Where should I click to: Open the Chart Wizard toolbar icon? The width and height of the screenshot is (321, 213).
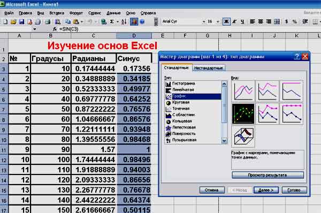click(x=134, y=21)
